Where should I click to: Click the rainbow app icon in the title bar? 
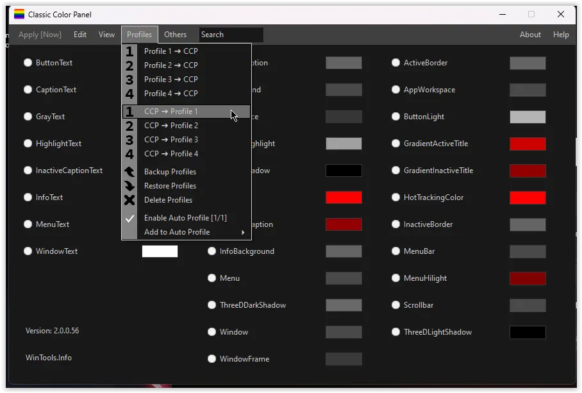[x=19, y=14]
